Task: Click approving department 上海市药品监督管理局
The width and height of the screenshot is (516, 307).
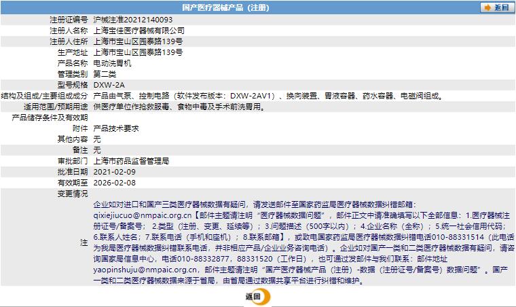Action: 131,161
